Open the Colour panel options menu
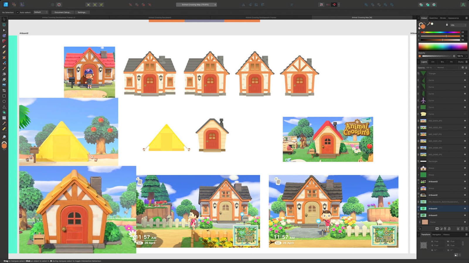 pos(466,18)
